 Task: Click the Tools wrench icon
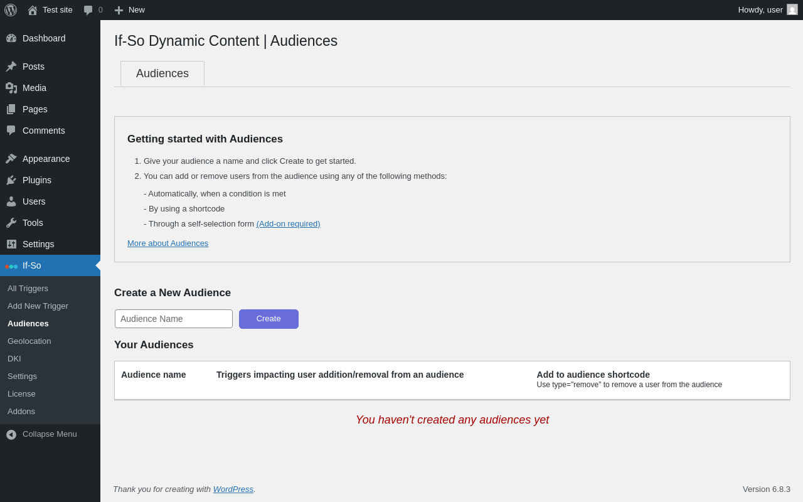point(11,223)
